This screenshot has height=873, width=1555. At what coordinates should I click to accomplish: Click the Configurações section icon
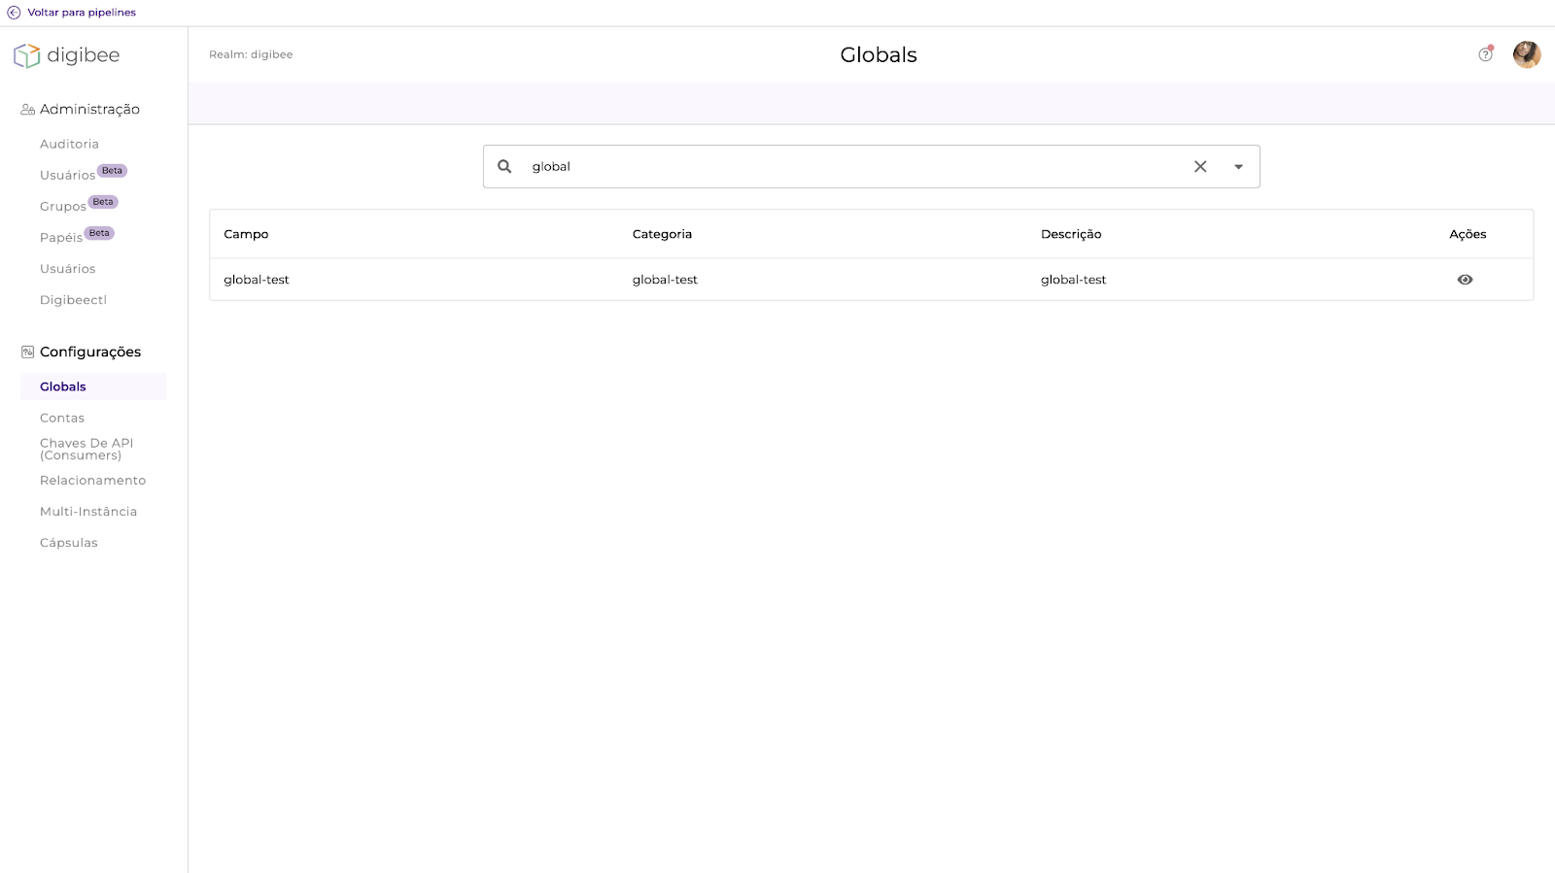pyautogui.click(x=27, y=352)
